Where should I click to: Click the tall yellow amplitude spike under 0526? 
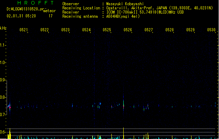click(x=124, y=133)
